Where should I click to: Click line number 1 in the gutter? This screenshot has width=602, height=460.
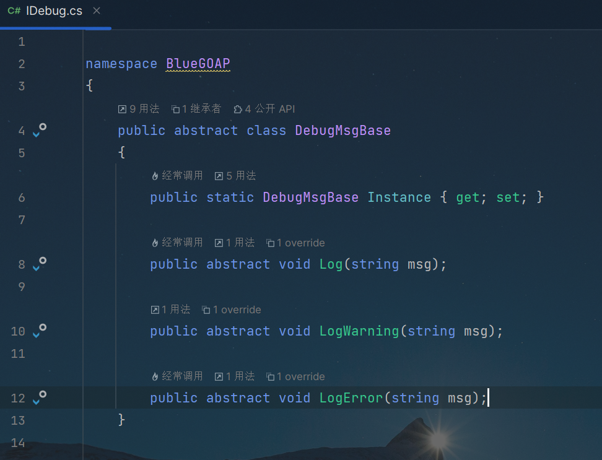point(22,41)
